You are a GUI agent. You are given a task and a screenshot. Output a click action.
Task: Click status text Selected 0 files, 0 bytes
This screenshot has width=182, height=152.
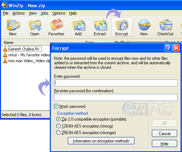point(21,115)
